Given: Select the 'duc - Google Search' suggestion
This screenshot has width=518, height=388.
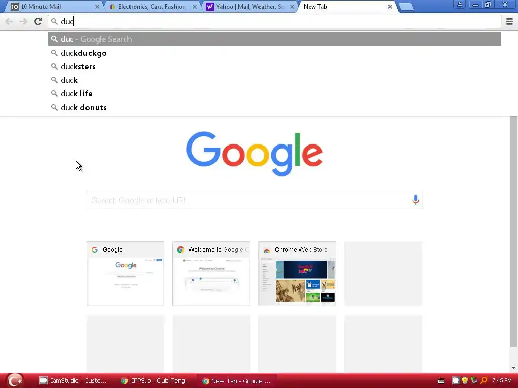Looking at the screenshot, I should [x=275, y=39].
